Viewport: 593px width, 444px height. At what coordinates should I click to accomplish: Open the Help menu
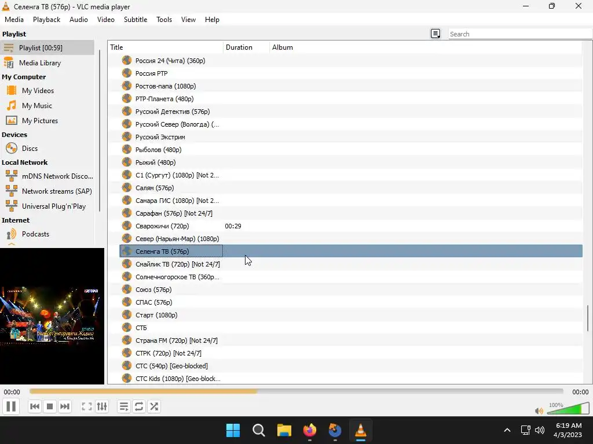(x=212, y=20)
